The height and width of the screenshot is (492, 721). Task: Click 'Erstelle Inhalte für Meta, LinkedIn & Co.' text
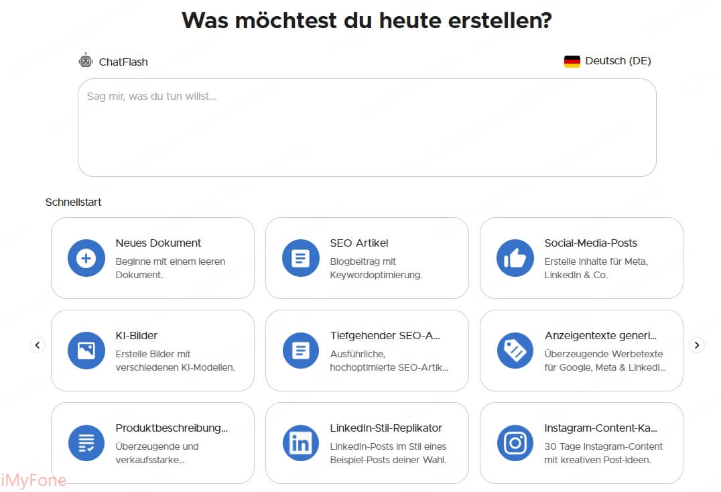(596, 268)
